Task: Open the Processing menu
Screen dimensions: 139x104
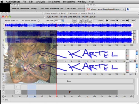Action: [x=69, y=2]
